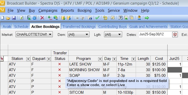Image resolution: width=188 pixels, height=95 pixels.
Task: Open the Window menu
Action: (130, 10)
